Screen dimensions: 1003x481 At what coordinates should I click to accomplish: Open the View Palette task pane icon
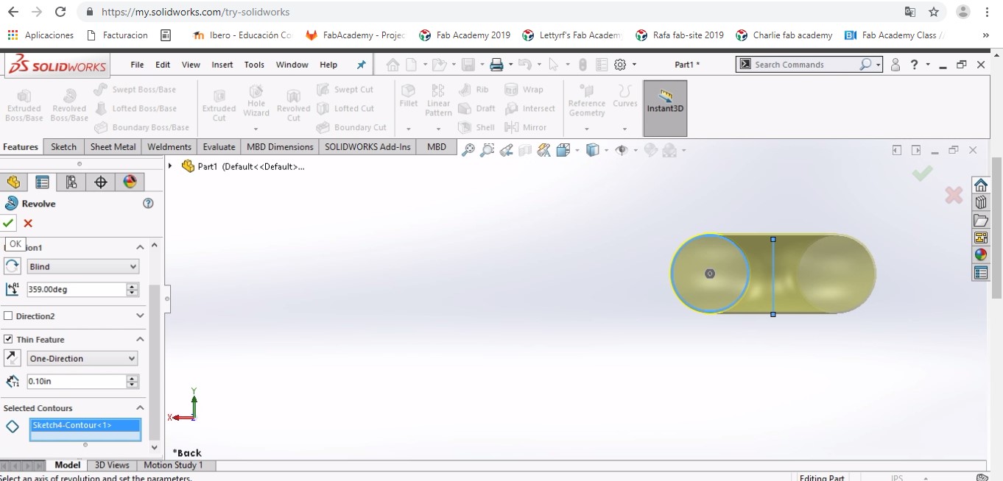(x=980, y=238)
